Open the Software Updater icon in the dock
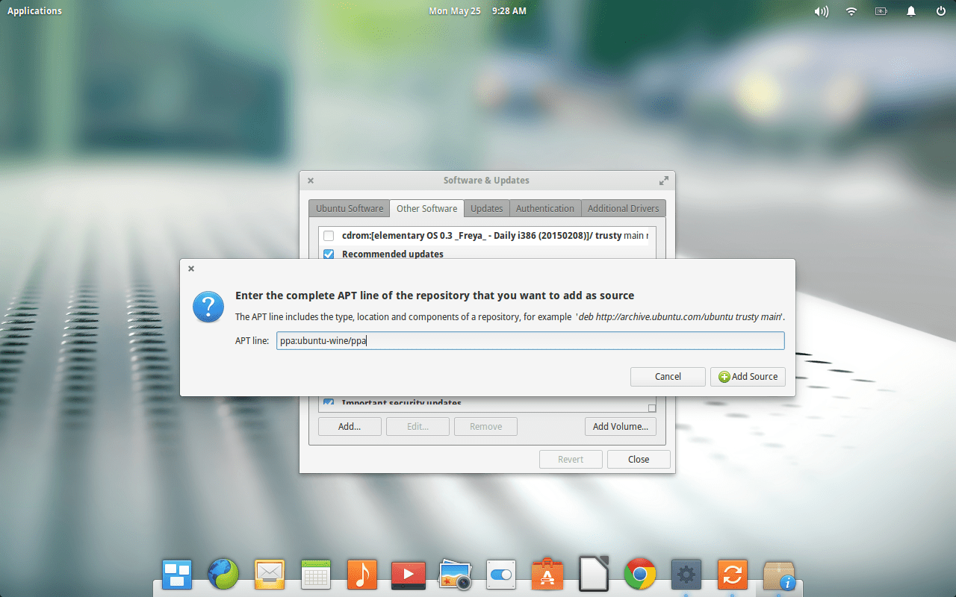The image size is (956, 597). click(732, 574)
